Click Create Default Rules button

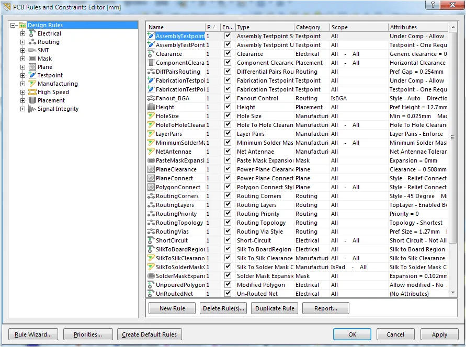coord(150,334)
